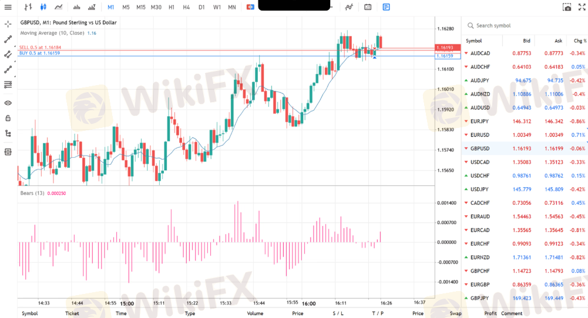The image size is (588, 318).
Task: Click the search magnifier icon
Action: (x=471, y=25)
